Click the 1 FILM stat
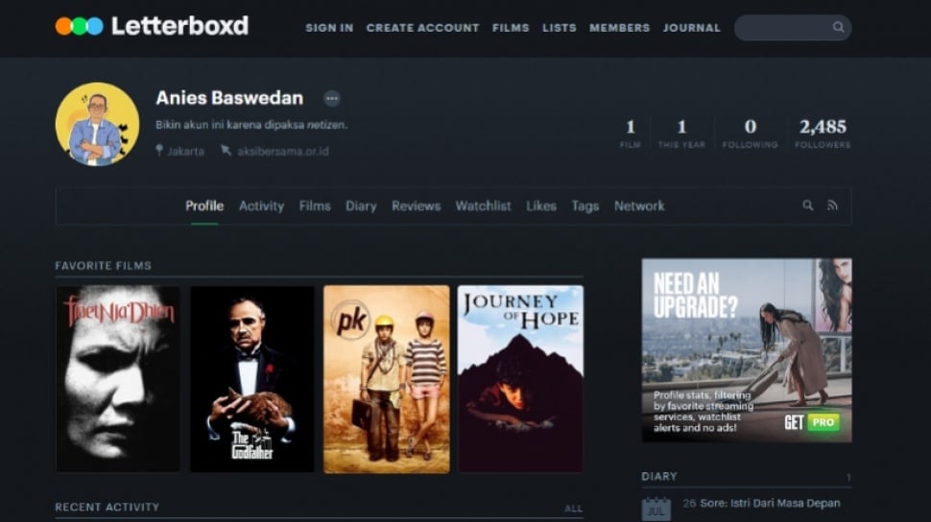 [x=630, y=133]
